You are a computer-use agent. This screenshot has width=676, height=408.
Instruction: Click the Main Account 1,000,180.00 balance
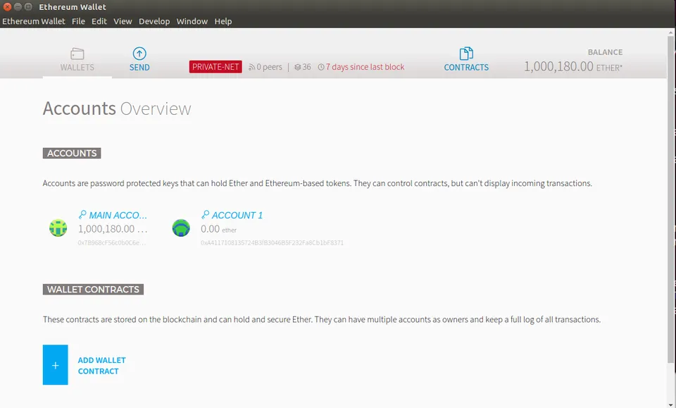tap(113, 229)
